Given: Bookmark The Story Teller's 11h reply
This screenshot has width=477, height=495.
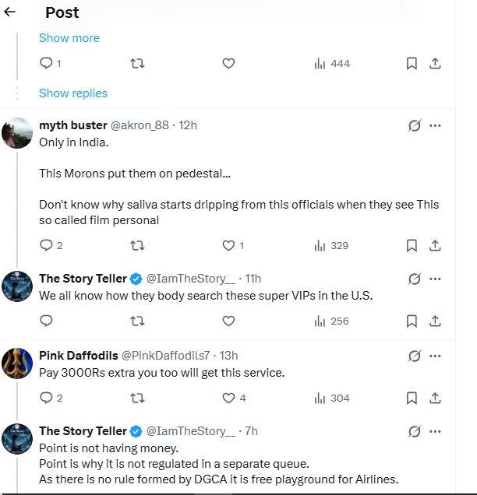Looking at the screenshot, I should click(x=412, y=321).
